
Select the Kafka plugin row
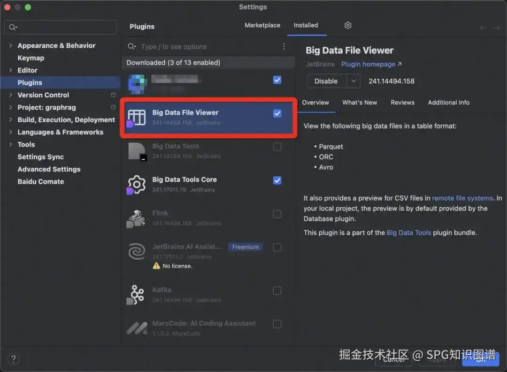(x=208, y=295)
